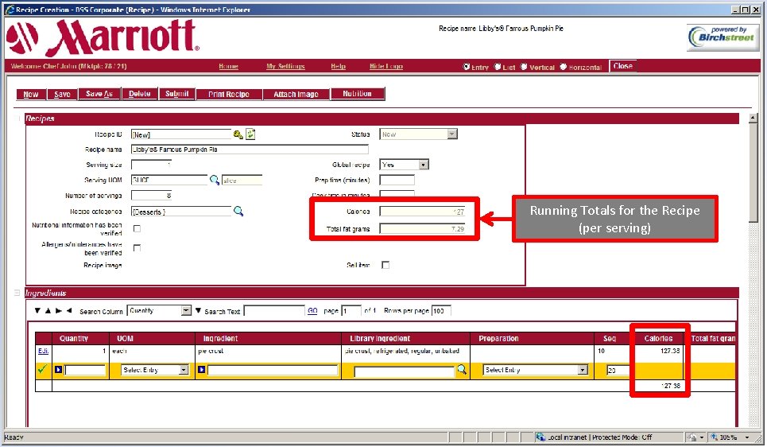Click the zoom magnifier icon in status bar
This screenshot has width=767, height=447.
tap(715, 437)
